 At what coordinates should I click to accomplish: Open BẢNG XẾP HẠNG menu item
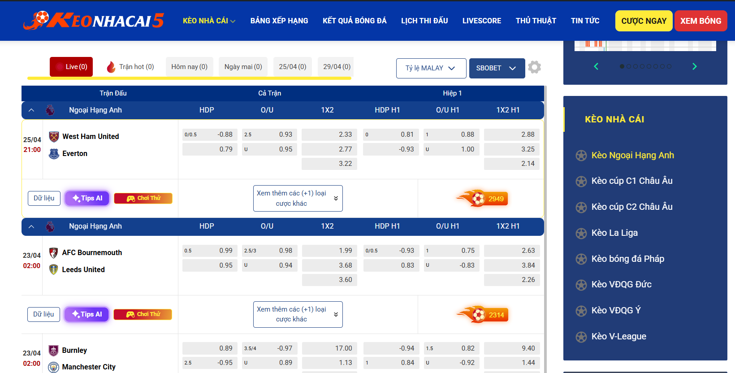[279, 21]
